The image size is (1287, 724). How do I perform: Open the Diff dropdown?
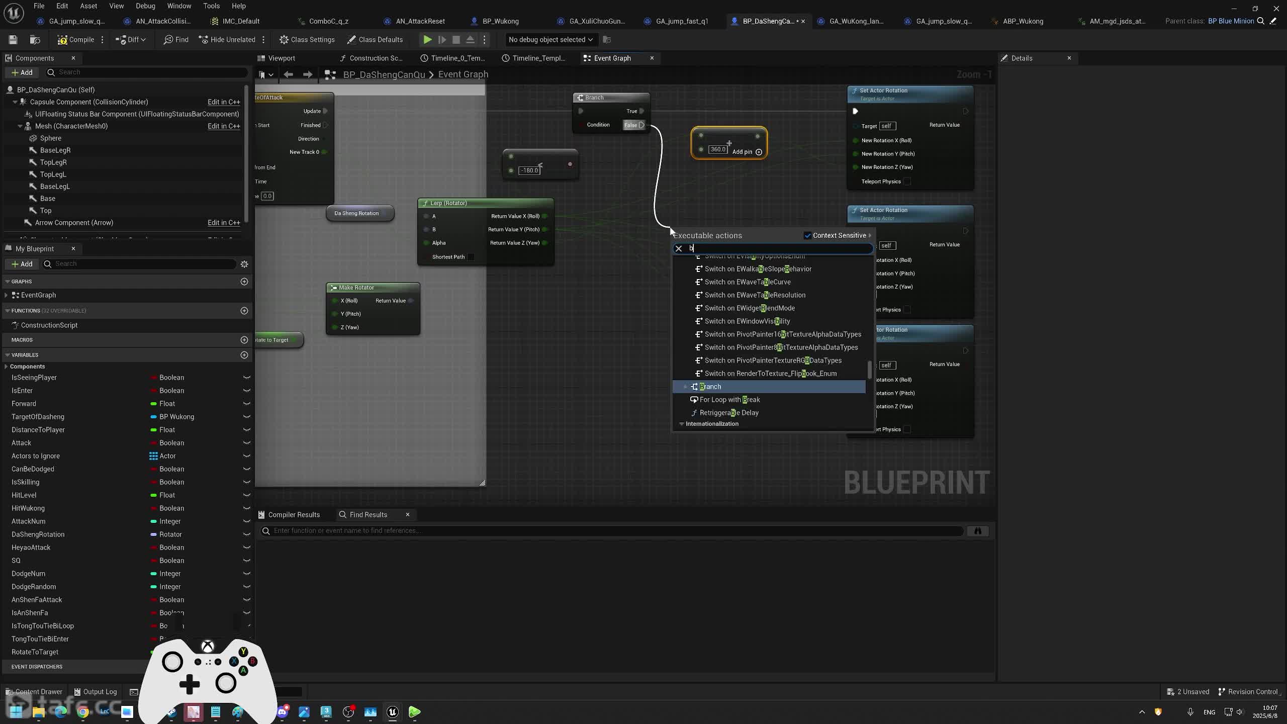(x=131, y=40)
